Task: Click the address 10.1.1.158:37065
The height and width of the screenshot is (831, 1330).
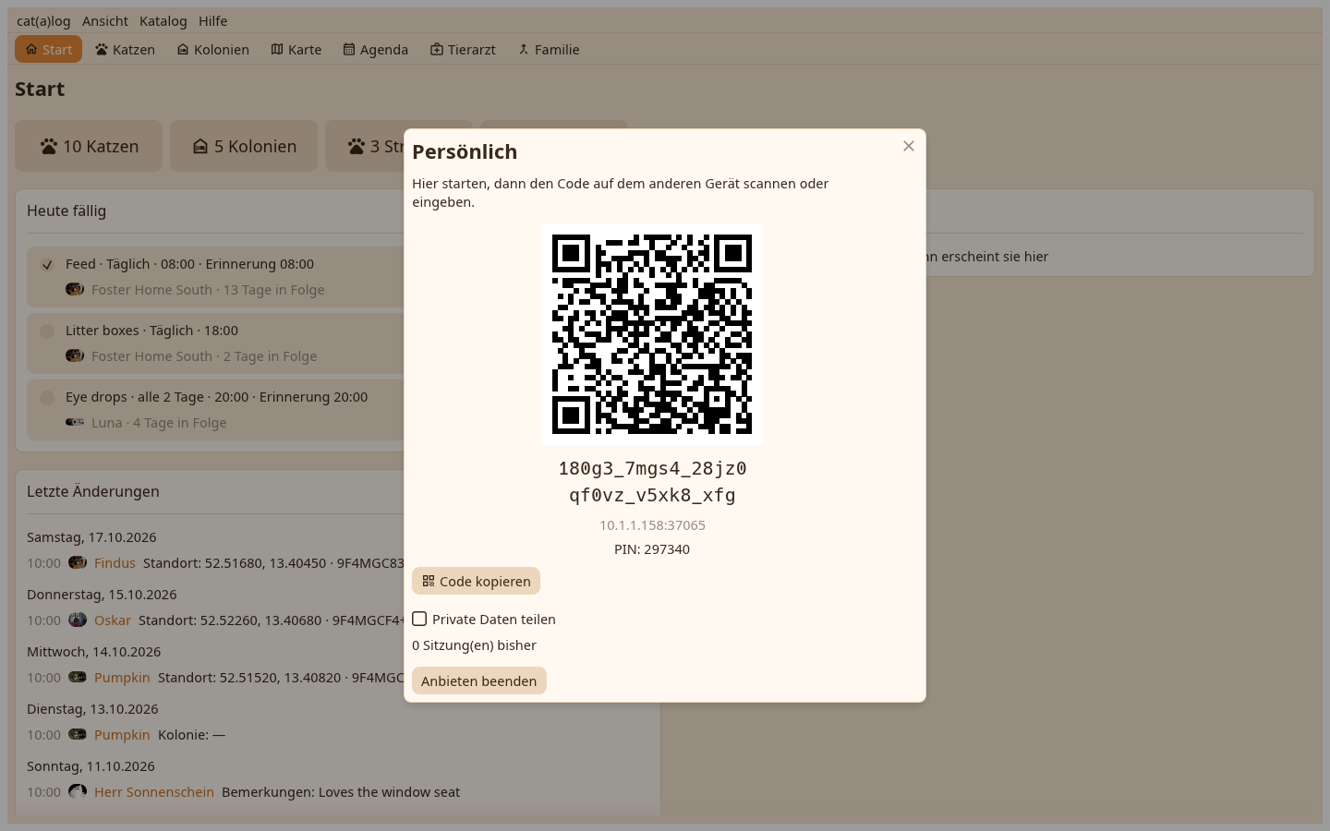Action: [652, 524]
